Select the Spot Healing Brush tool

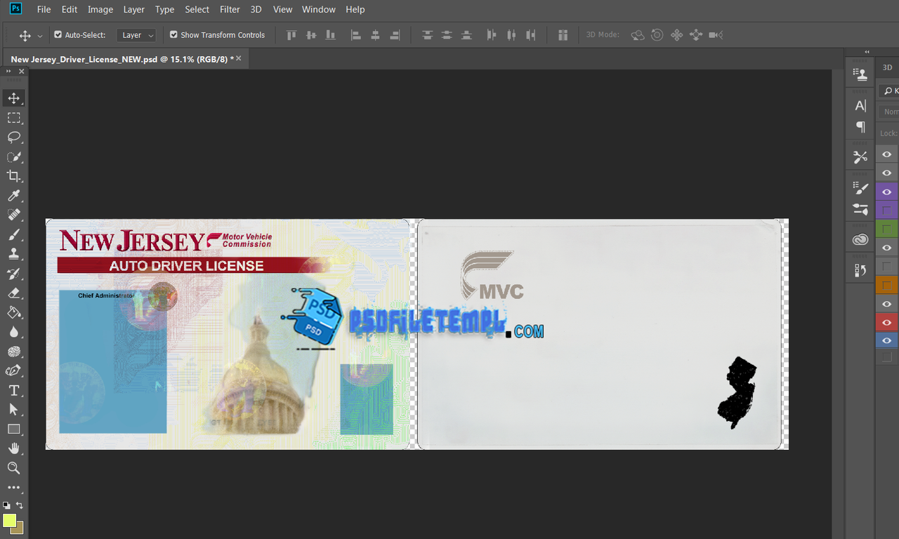(13, 215)
